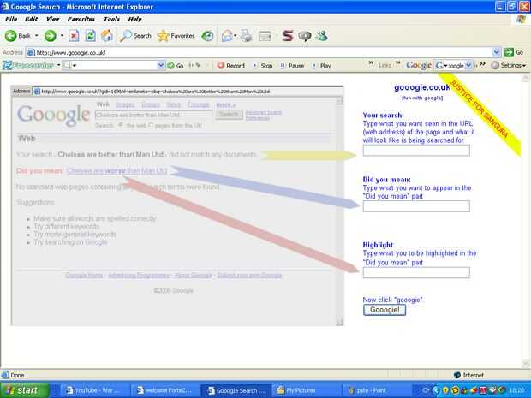
Task: Open the address bar dropdown arrow
Action: point(497,52)
